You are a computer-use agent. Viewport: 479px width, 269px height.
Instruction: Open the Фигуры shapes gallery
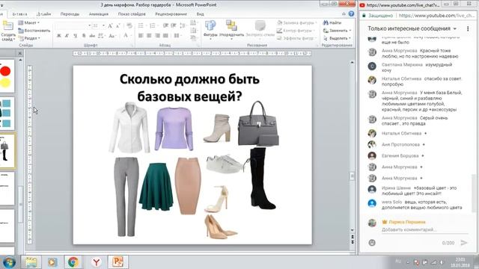click(210, 29)
